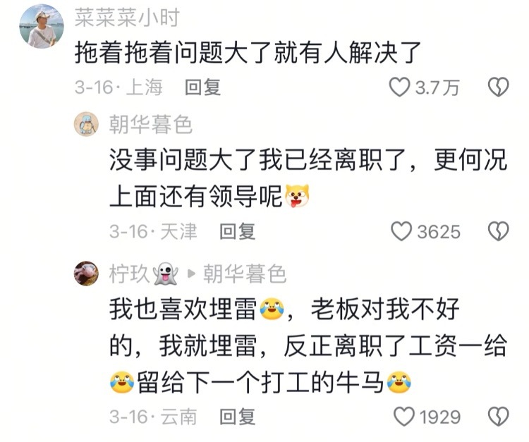Reply to 朝华暮色's Tianjin comment
Viewport: 529px width, 442px height.
237,231
